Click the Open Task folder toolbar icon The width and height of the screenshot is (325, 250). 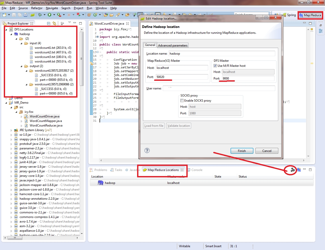coord(111,15)
